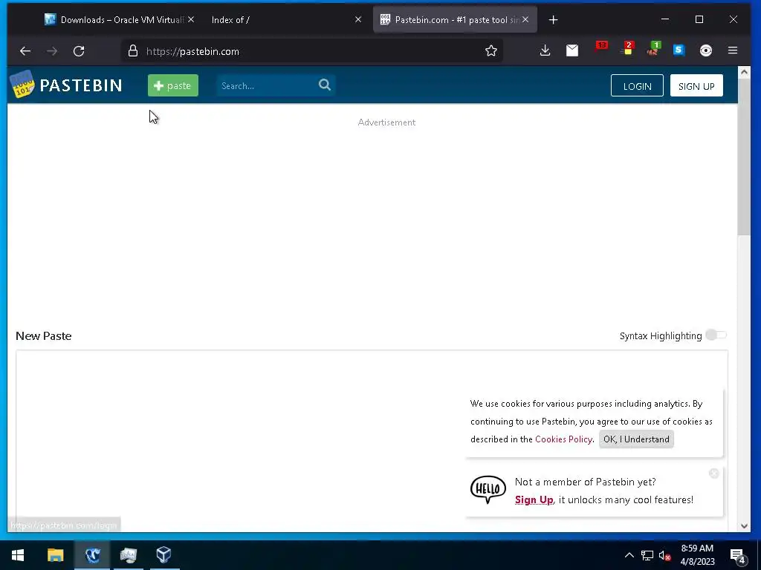Click the clock showing 8:59 AM
This screenshot has width=761, height=570.
click(x=697, y=548)
